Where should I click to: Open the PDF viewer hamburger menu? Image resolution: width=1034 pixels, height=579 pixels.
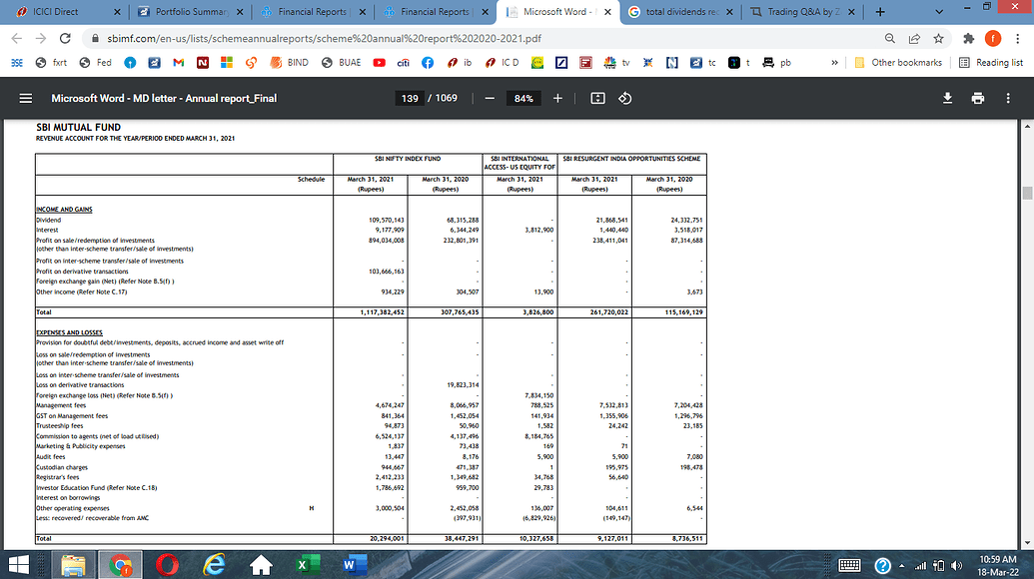point(25,98)
